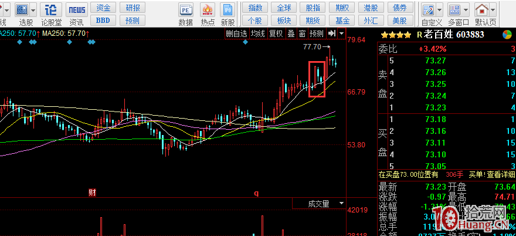Click buy level 1 price 73.18
516x236 pixels.
(436, 119)
